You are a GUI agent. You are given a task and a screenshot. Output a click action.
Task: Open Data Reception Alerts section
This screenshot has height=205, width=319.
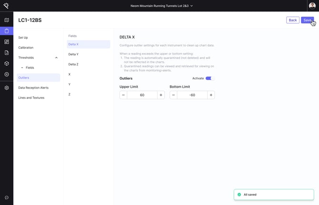coord(33,88)
